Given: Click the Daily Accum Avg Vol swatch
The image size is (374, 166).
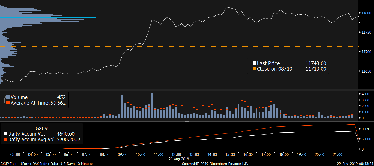Looking at the screenshot, I should pyautogui.click(x=6, y=140).
